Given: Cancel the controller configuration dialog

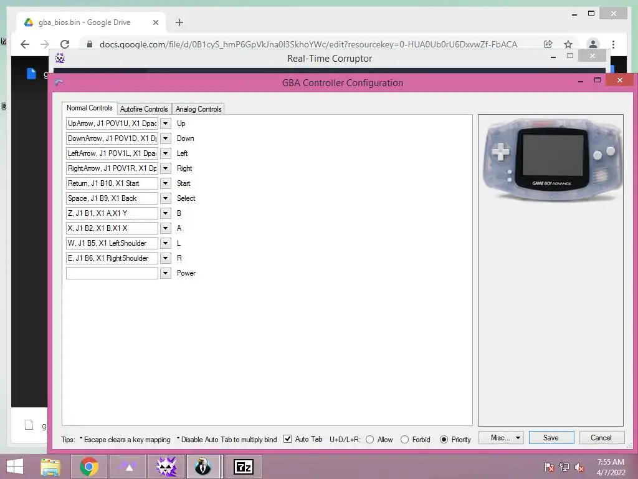Looking at the screenshot, I should pos(601,438).
